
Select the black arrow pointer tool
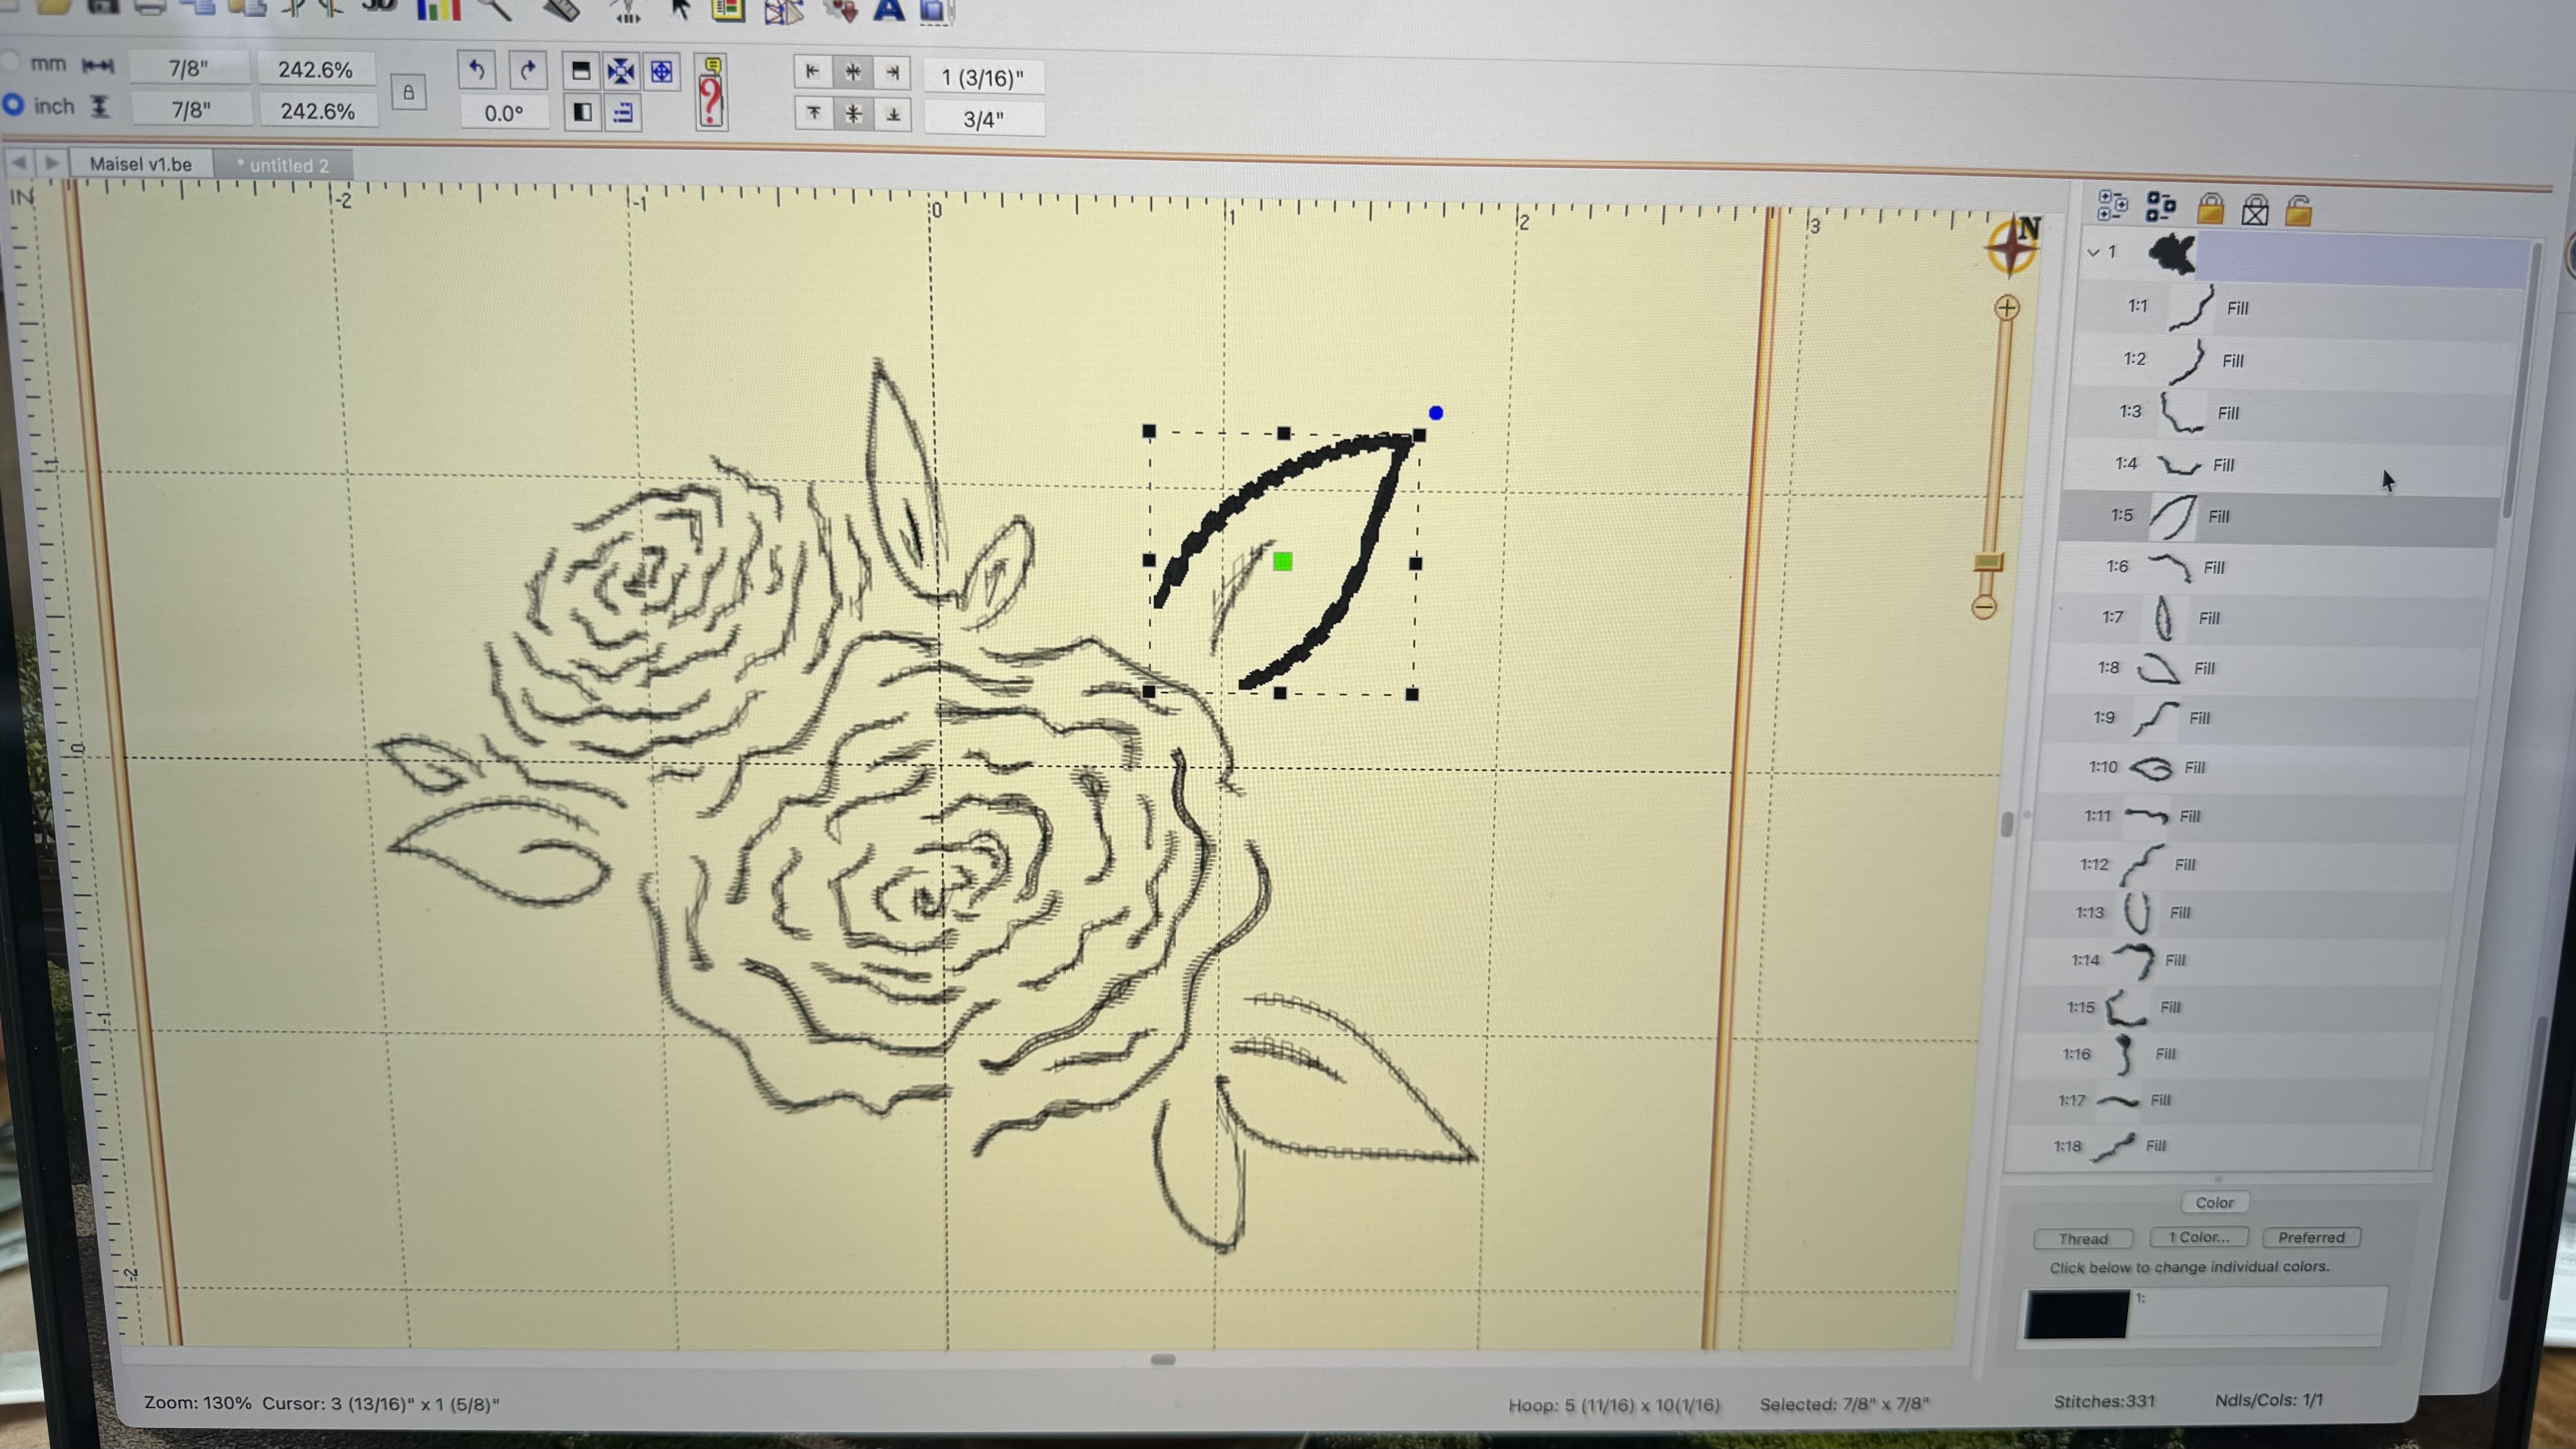coord(681,10)
